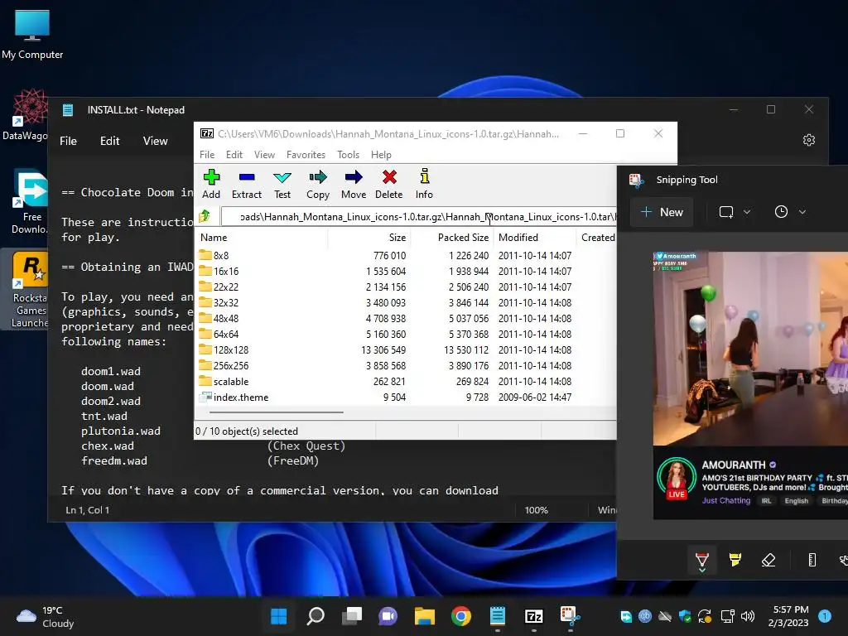The image size is (848, 636).
Task: Open the 7-Zip Tools menu
Action: [x=349, y=155]
